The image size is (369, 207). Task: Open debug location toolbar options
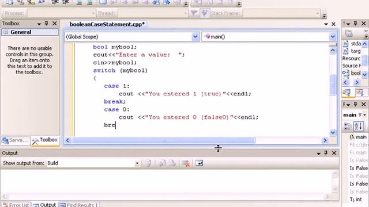[x=324, y=16]
